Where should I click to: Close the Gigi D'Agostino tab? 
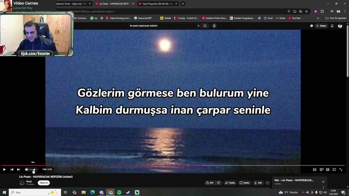click(176, 4)
